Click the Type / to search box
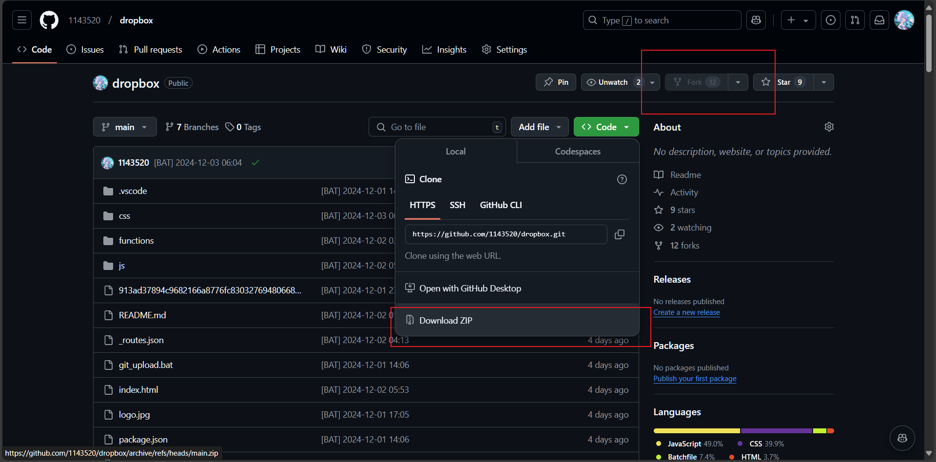The image size is (936, 462). point(662,20)
